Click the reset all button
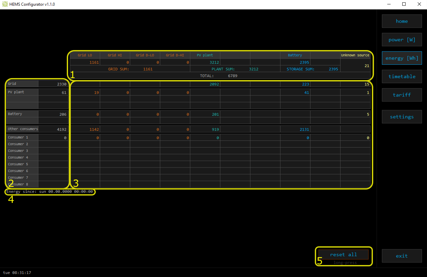The width and height of the screenshot is (427, 277). (343, 255)
